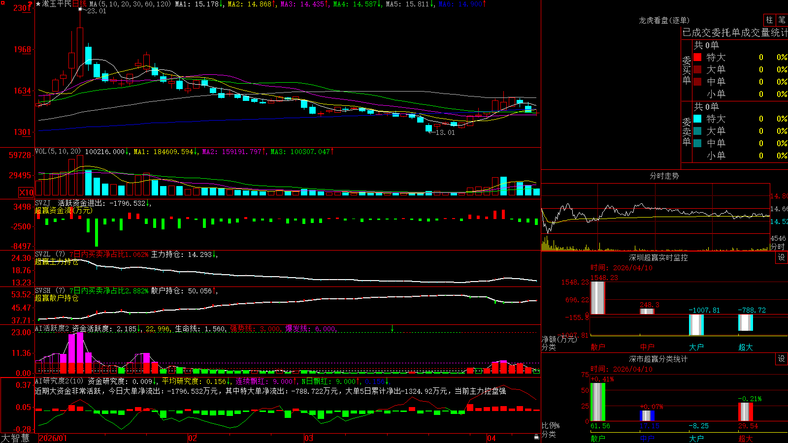Click the teal 大单 swatch under 委卖单
This screenshot has height=443, width=788.
[x=697, y=131]
